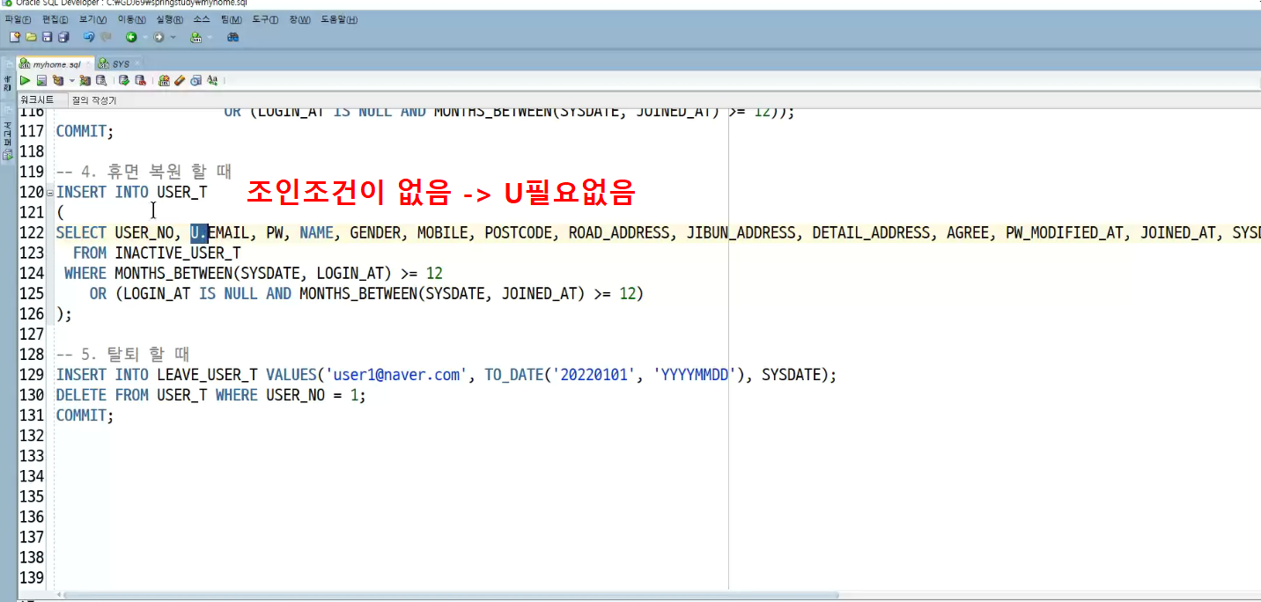1261x602 pixels.
Task: Close the SYS tab
Action: click(x=137, y=63)
